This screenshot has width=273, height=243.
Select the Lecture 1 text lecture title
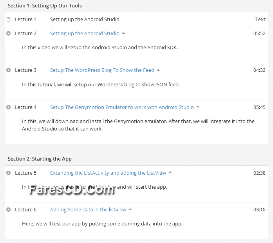pyautogui.click(x=85, y=19)
